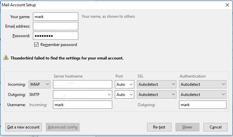Open the outgoing Authentication dropdown
This screenshot has width=233, height=137.
[x=203, y=95]
